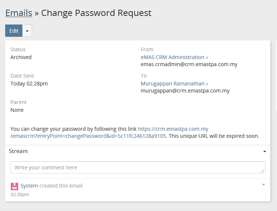277x211 pixels.
Task: Open the Emails breadcrumb link
Action: [x=19, y=13]
